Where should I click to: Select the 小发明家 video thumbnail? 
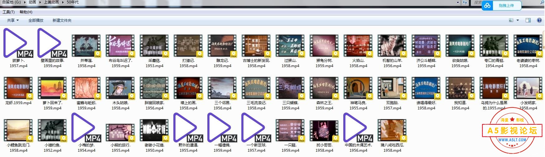pos(528,88)
